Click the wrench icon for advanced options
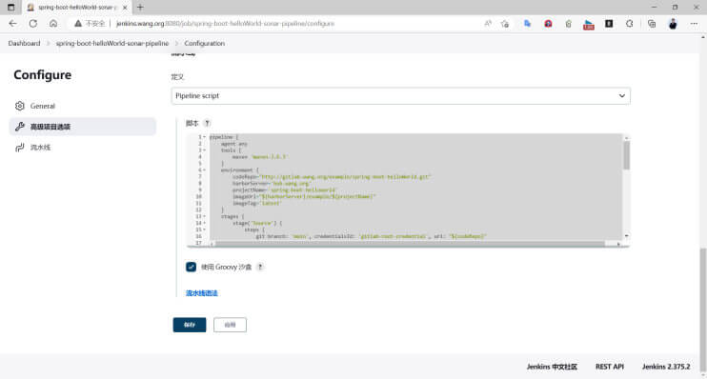This screenshot has width=707, height=379. (19, 127)
